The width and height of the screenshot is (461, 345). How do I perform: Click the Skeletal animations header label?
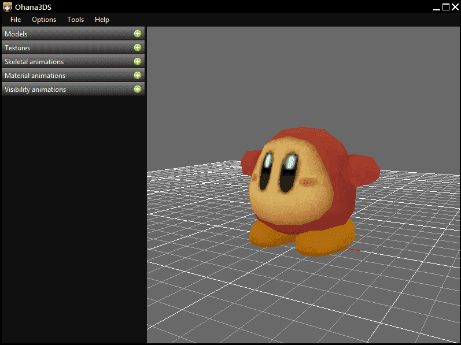34,62
